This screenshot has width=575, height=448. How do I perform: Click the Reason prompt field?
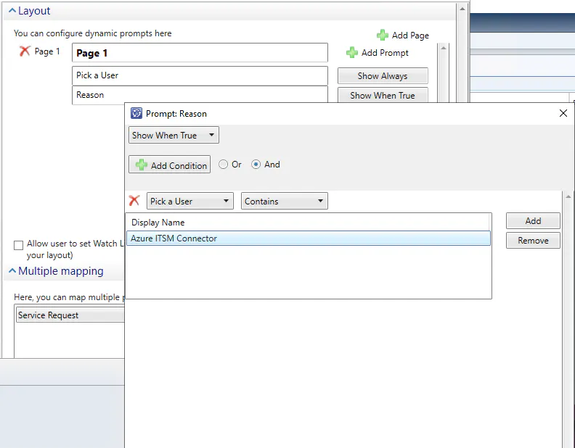click(x=200, y=95)
